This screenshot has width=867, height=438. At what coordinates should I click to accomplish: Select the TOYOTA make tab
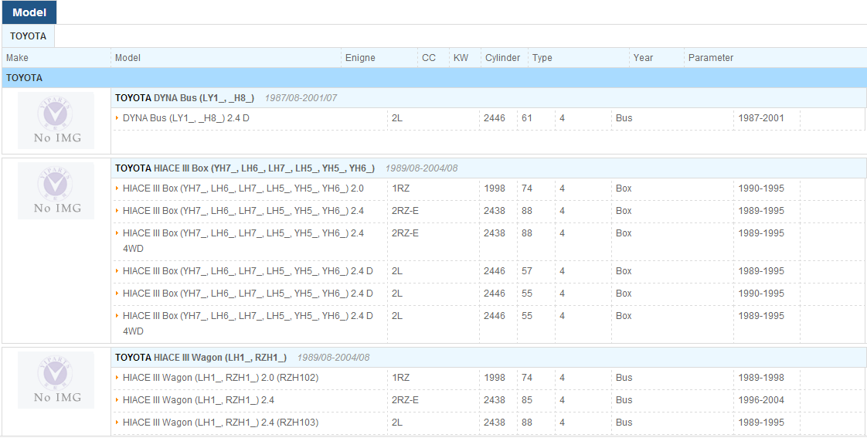[28, 36]
